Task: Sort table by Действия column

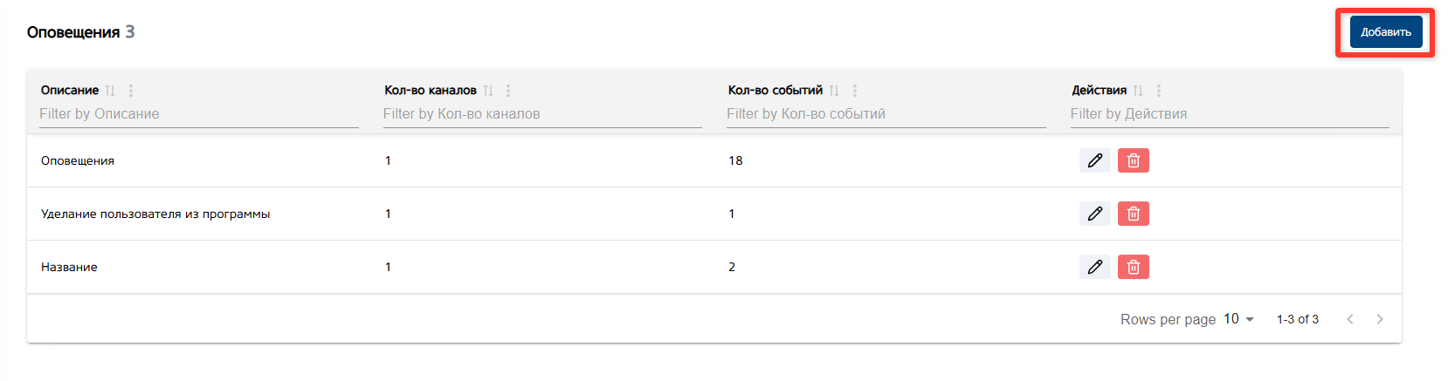Action: pos(1138,91)
